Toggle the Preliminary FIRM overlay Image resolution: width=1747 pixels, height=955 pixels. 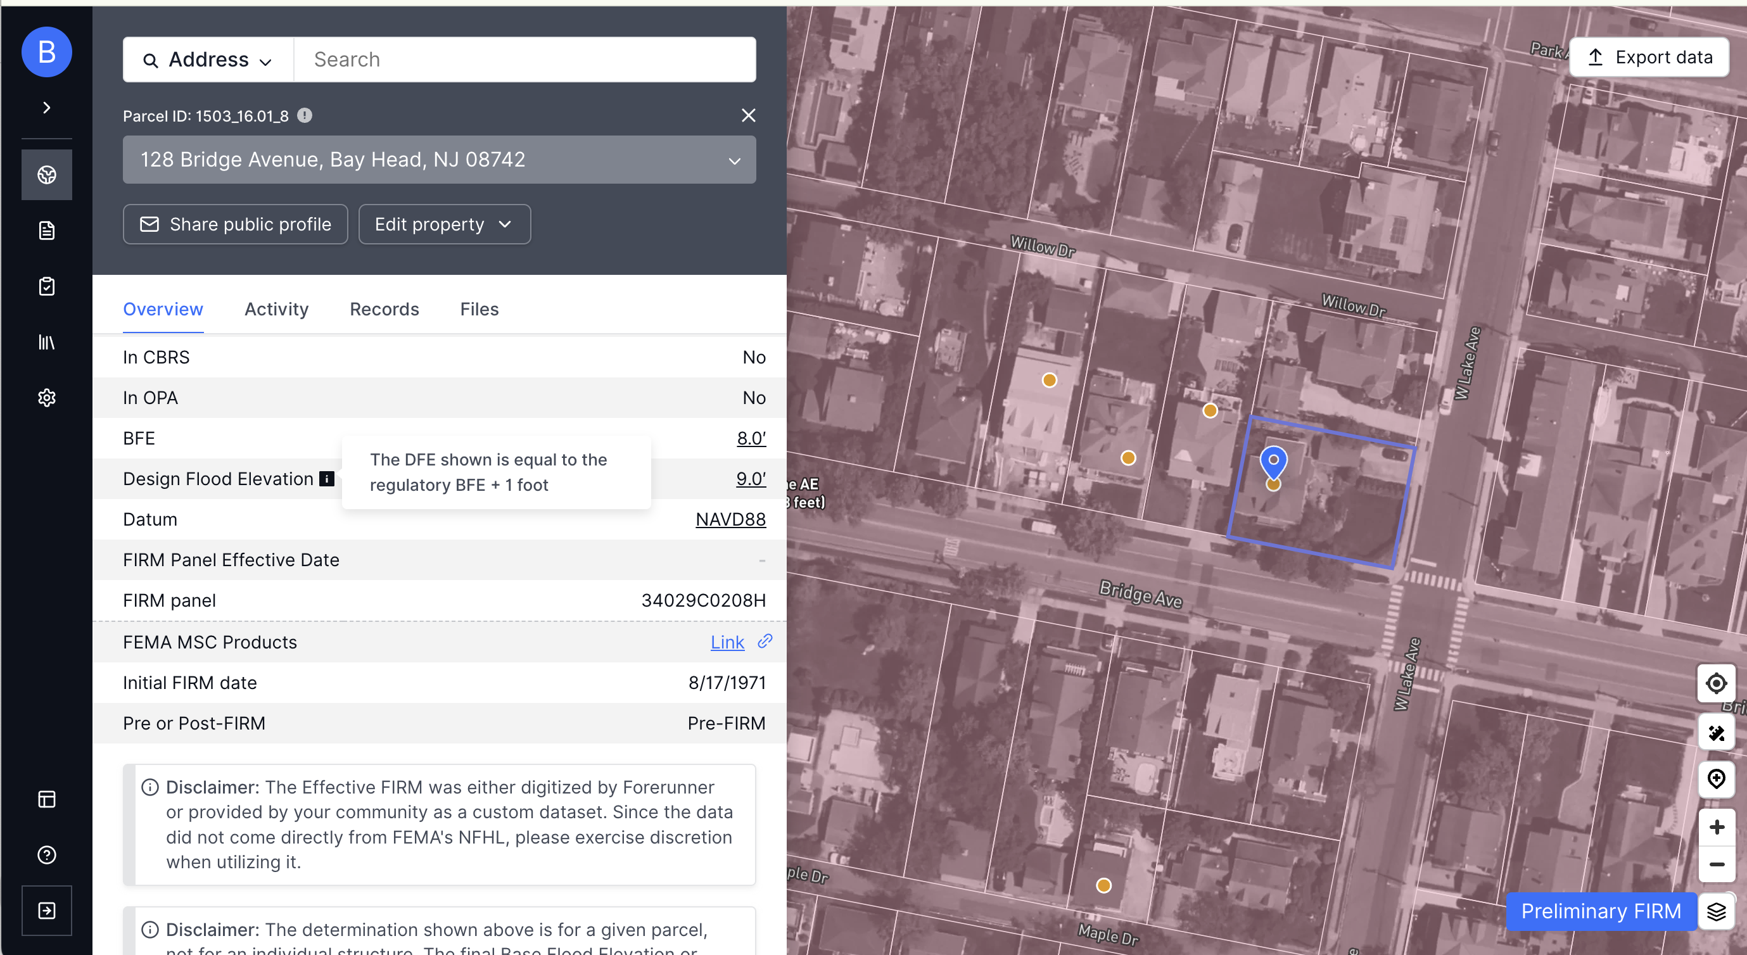(x=1601, y=911)
